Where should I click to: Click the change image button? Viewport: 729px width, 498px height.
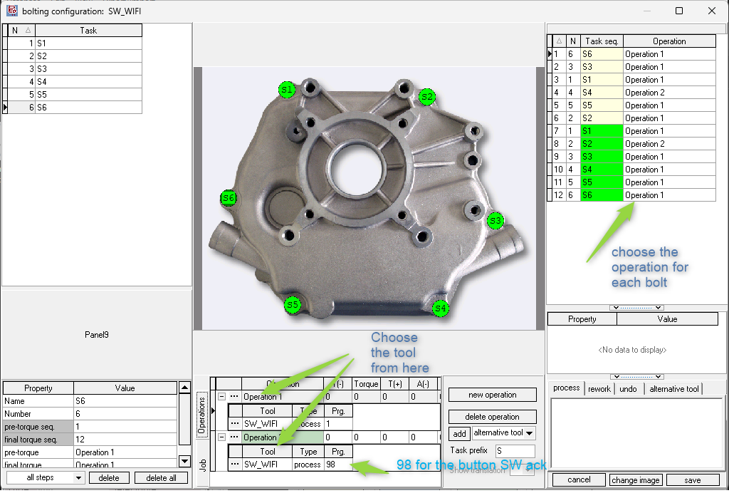636,480
